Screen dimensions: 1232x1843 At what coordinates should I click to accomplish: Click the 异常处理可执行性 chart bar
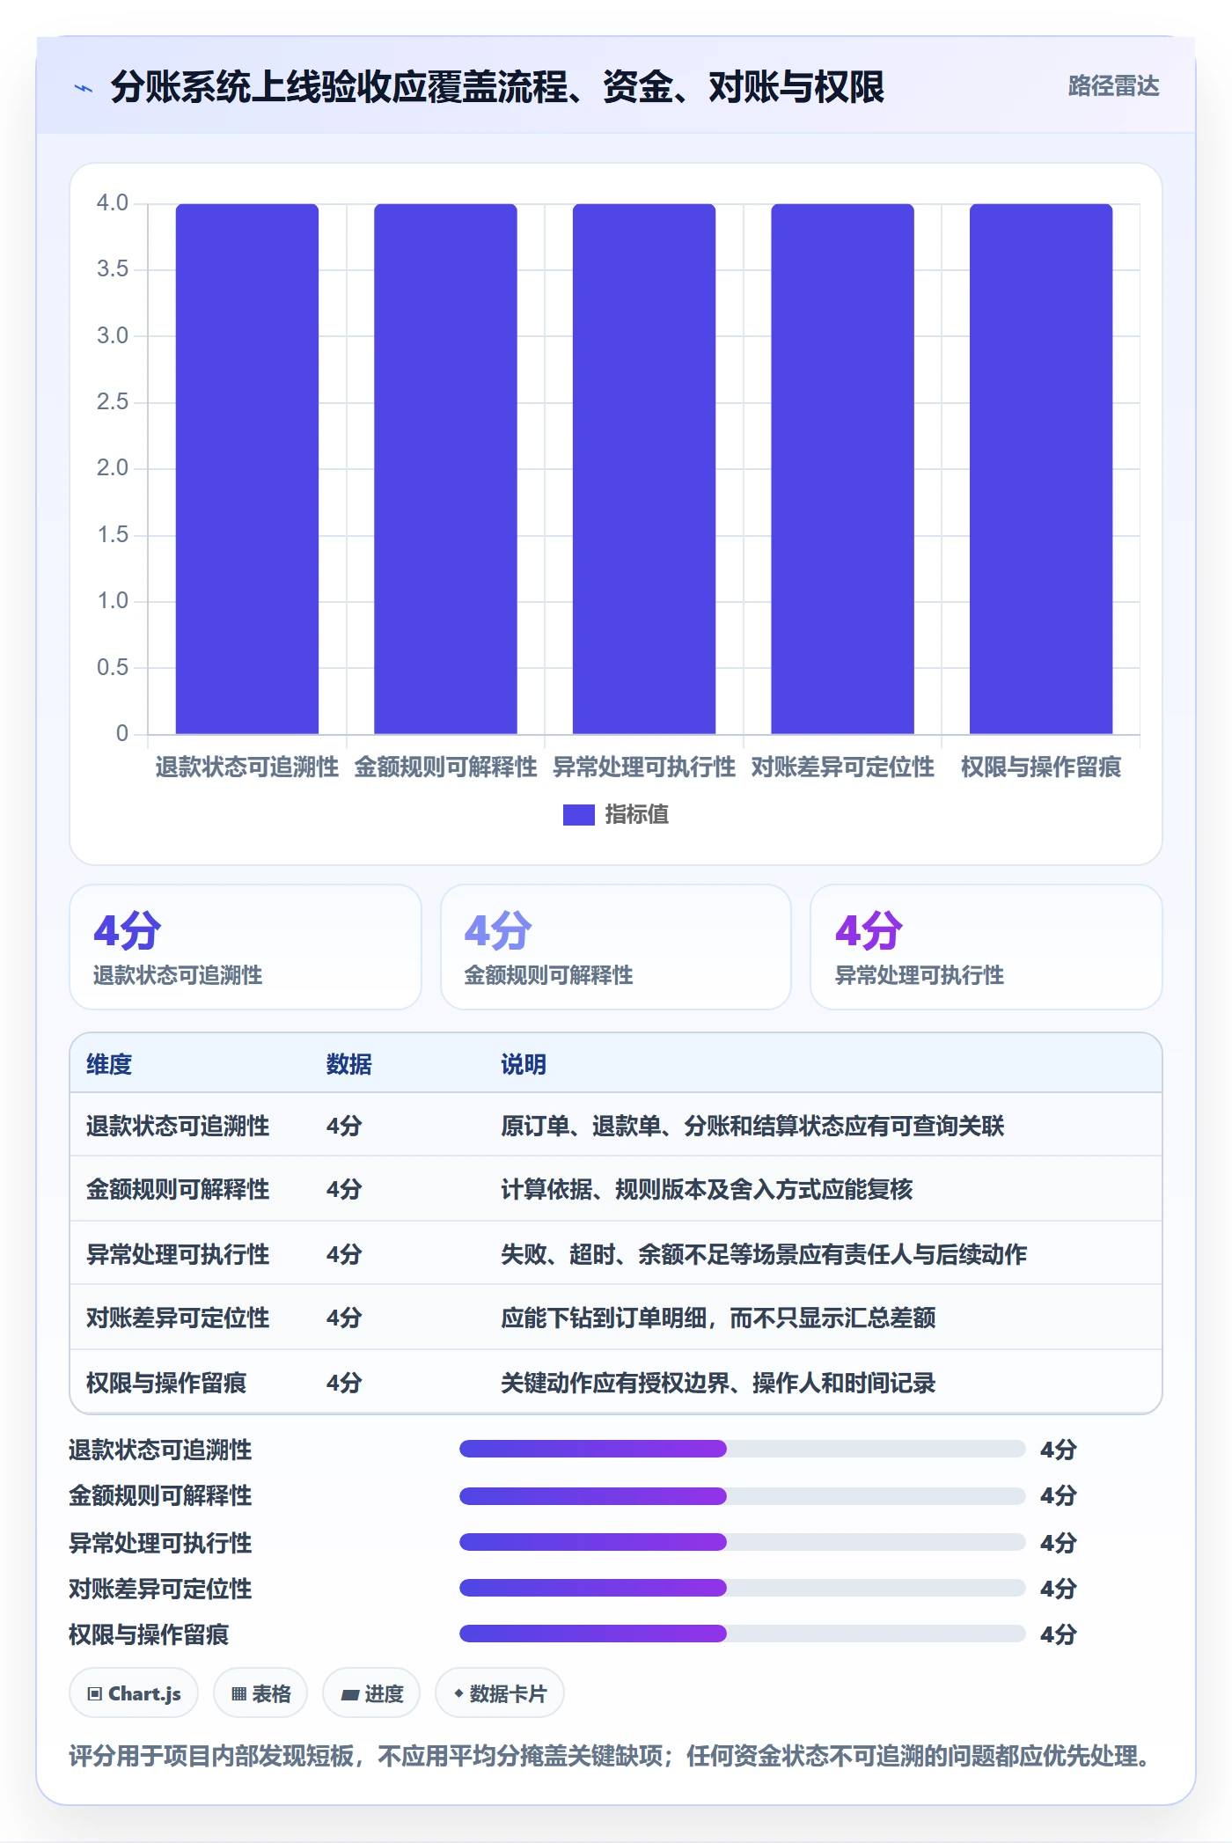coord(644,468)
